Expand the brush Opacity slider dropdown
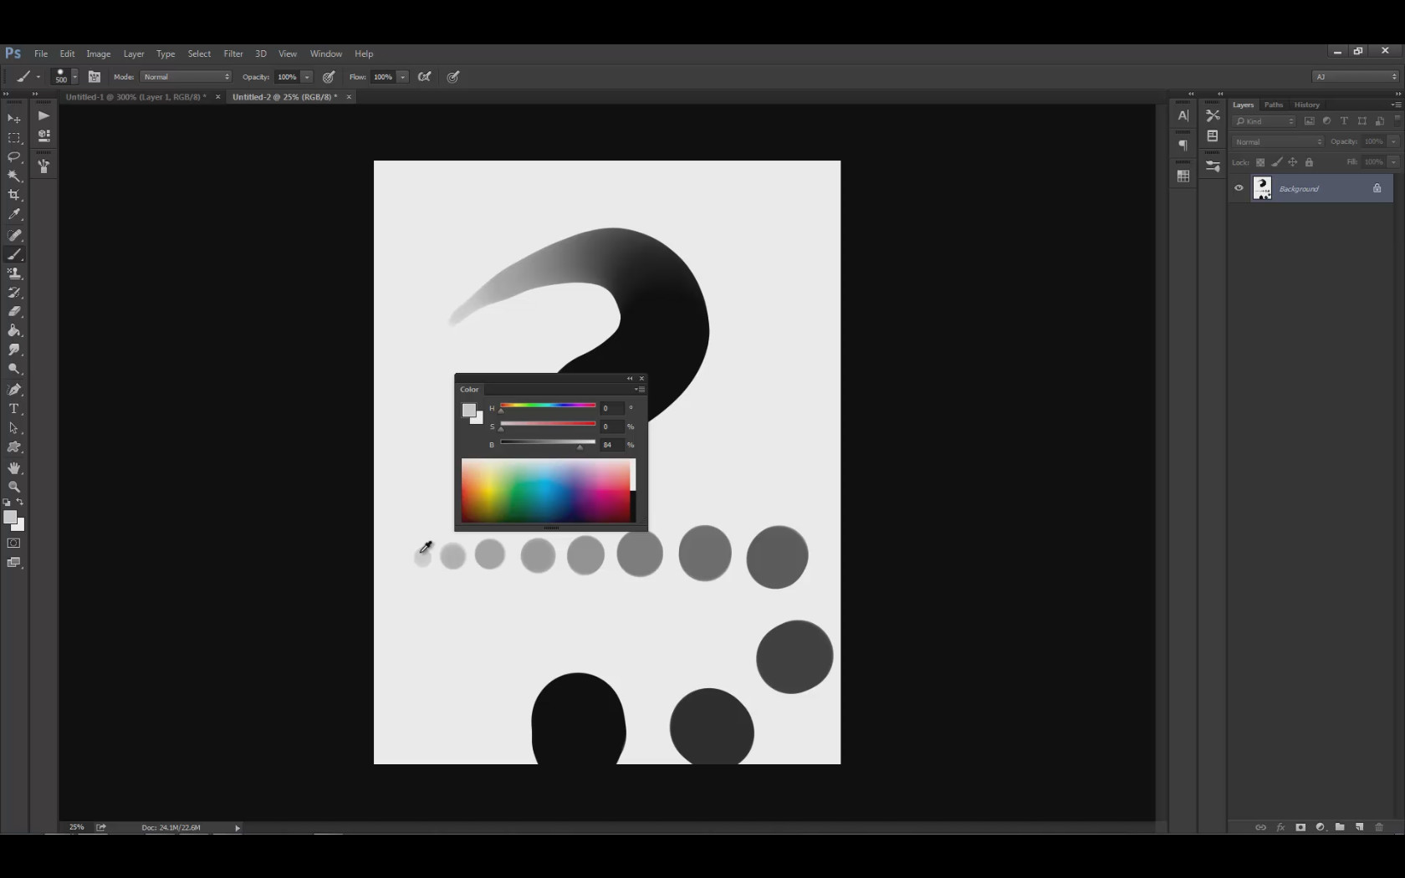Screen dimensions: 1405x878 click(307, 77)
